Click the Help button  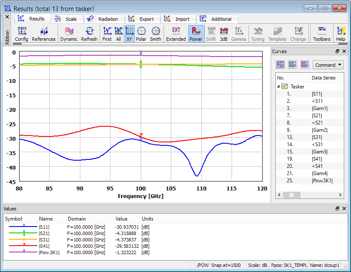click(x=341, y=34)
